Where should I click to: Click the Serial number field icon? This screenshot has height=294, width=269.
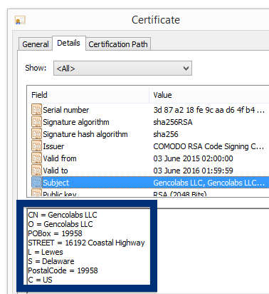coord(36,110)
